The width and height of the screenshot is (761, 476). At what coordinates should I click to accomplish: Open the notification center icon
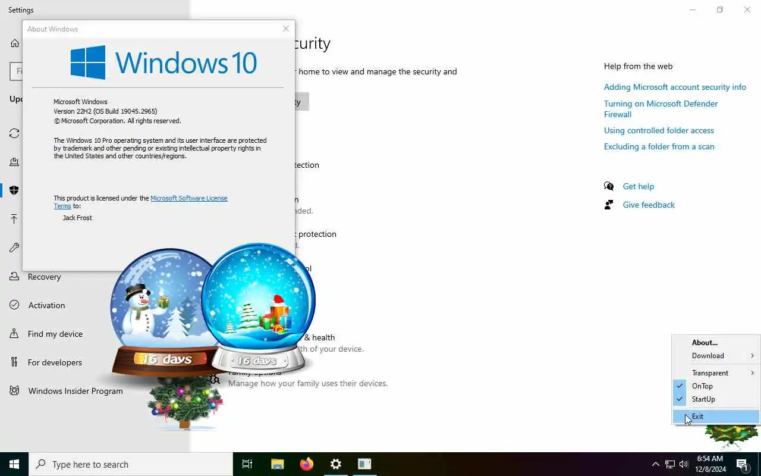(742, 464)
